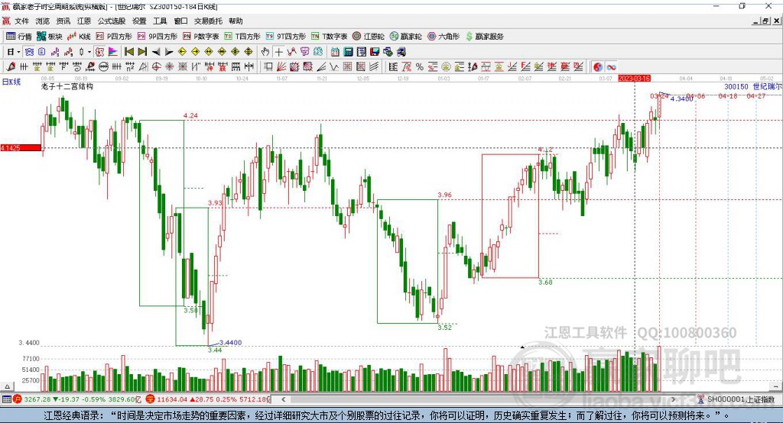The image size is (783, 423).
Task: Step chart left with black arrow
Action: pyautogui.click(x=156, y=52)
